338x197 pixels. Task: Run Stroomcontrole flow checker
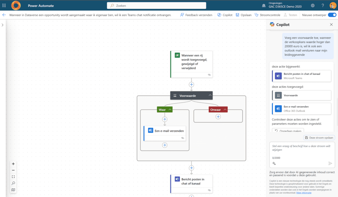click(x=267, y=15)
